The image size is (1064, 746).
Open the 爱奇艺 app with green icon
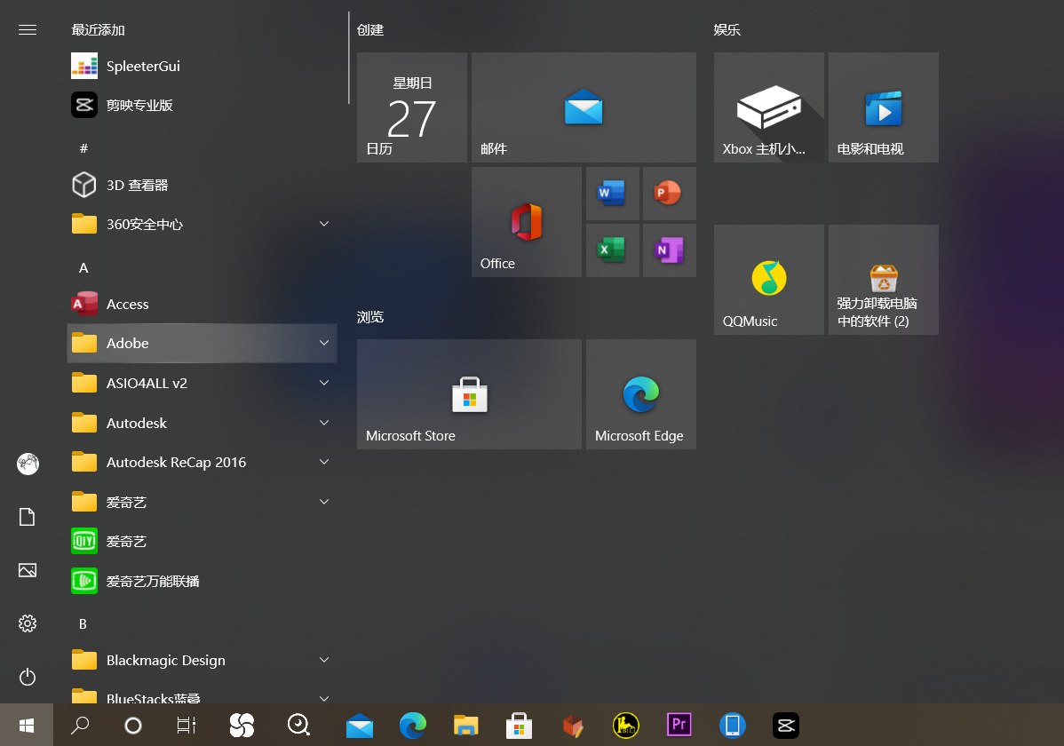pyautogui.click(x=202, y=541)
